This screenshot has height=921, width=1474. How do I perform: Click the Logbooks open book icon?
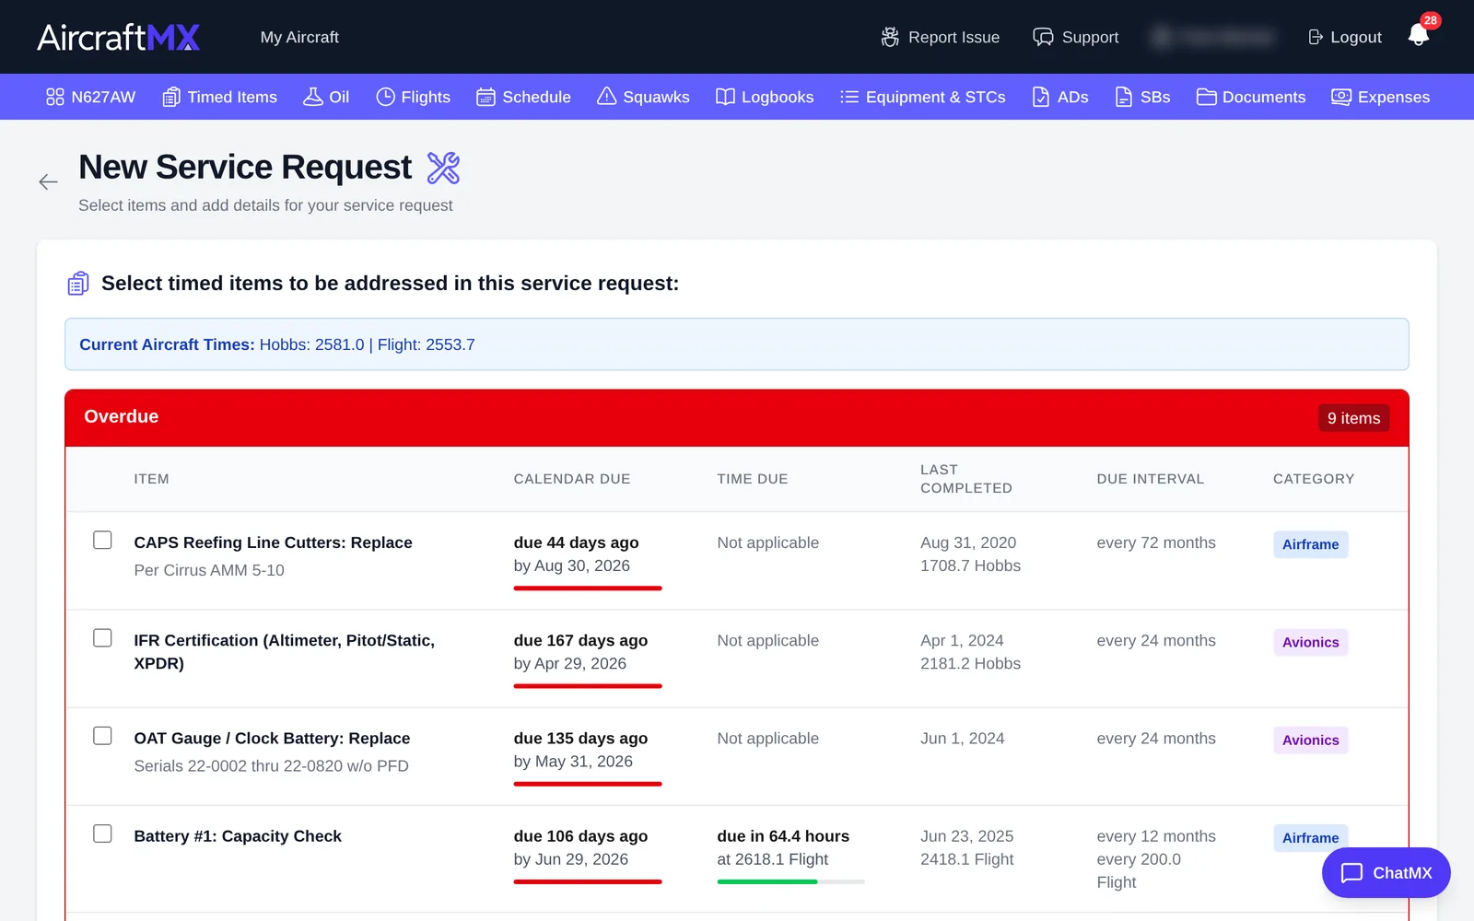pos(725,97)
